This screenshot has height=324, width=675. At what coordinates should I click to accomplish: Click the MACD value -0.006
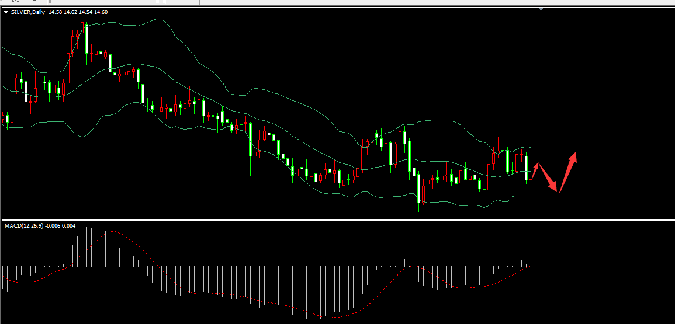[x=53, y=225]
